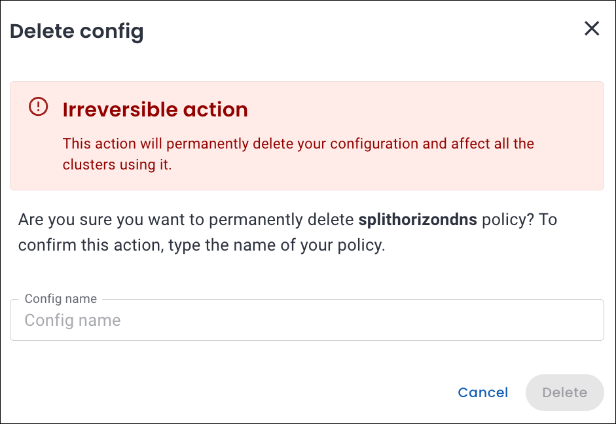The image size is (616, 424).
Task: Click the alert icon beside 'Irreversible action'
Action: coord(39,107)
